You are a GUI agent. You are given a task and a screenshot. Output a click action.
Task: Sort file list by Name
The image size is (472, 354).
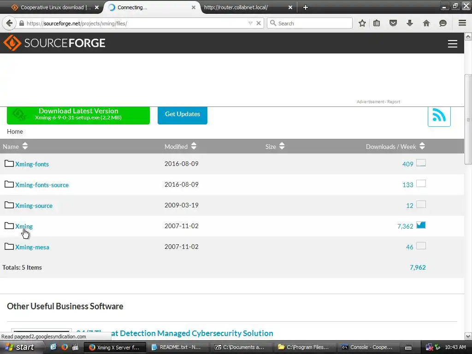coord(15,146)
